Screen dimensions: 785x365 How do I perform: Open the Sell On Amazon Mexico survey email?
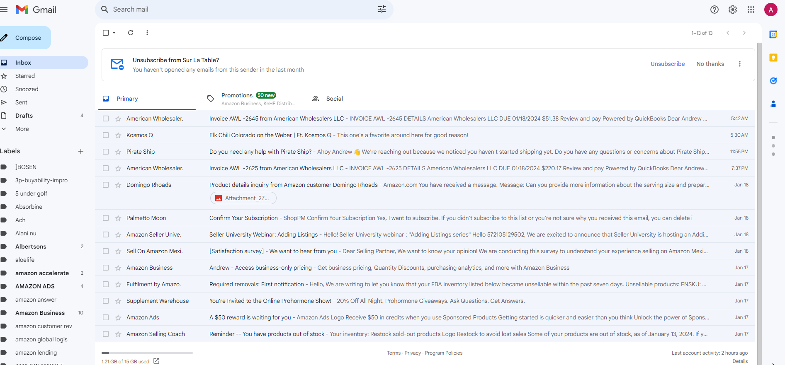click(425, 251)
